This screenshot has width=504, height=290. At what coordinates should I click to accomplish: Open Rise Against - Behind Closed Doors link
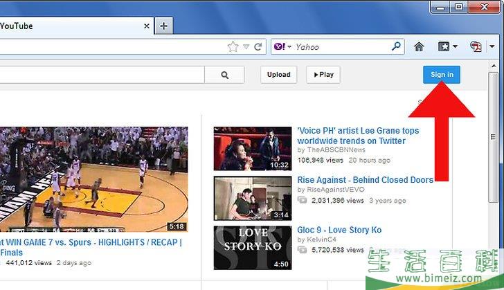coord(365,180)
